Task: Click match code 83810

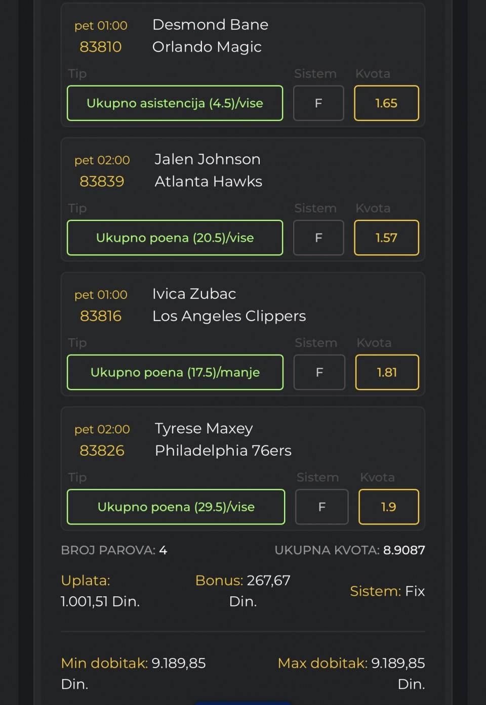Action: (x=101, y=47)
